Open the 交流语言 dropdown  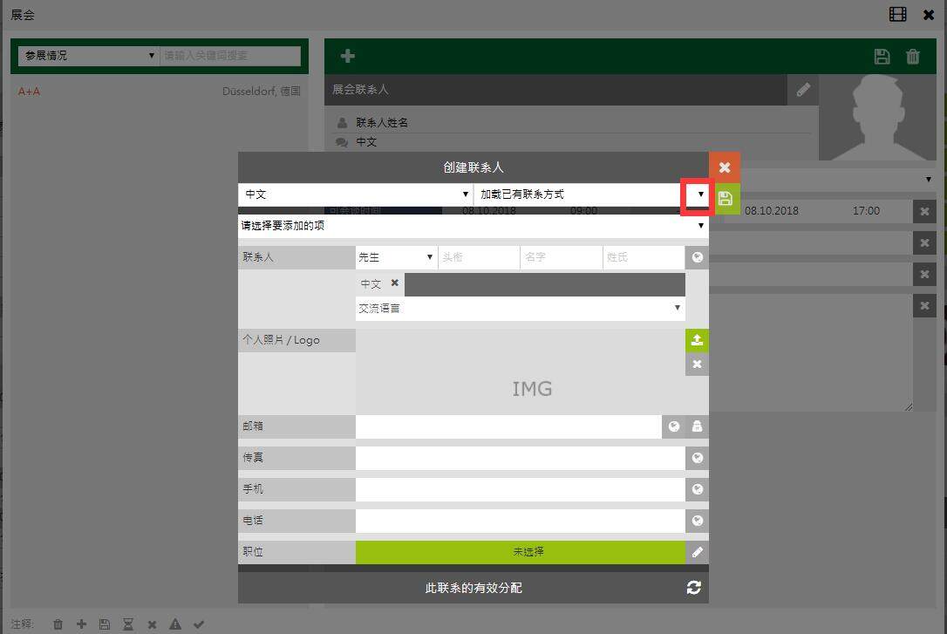[520, 308]
